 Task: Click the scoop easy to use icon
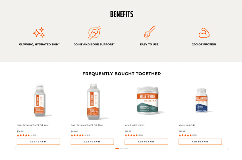150,33
